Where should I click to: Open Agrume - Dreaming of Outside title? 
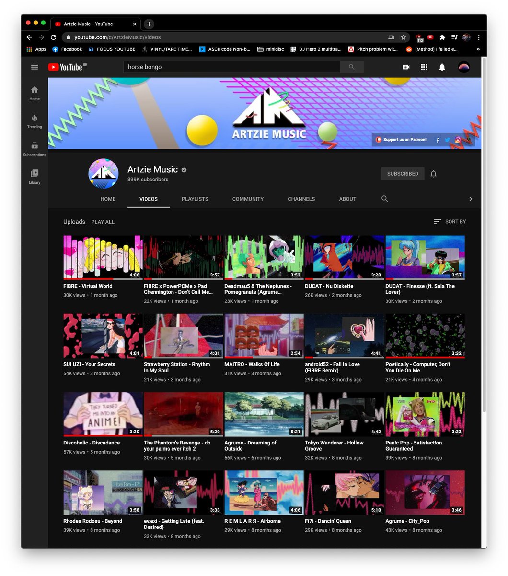tap(250, 446)
